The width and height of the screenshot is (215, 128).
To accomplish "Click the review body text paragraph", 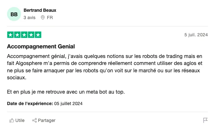I will click(x=105, y=67).
